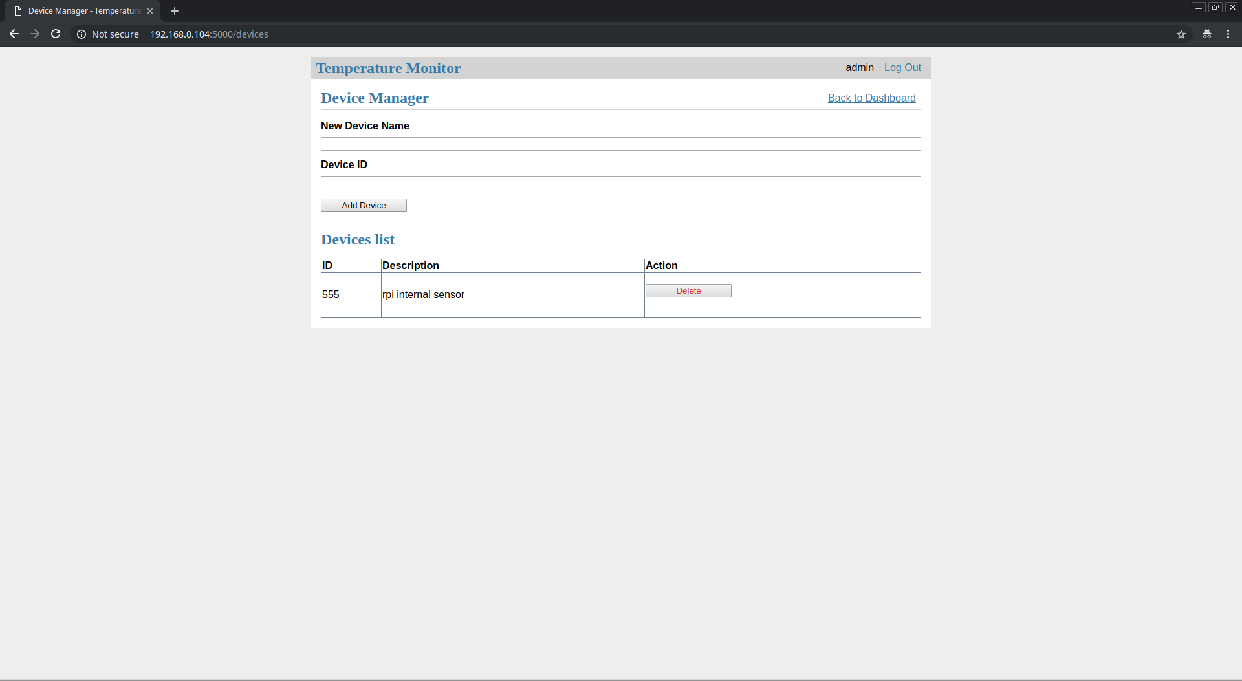This screenshot has width=1242, height=681.
Task: Reload the page with the refresh icon
Action: tap(56, 34)
